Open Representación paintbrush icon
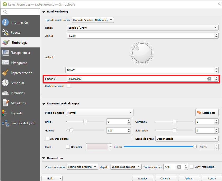This screenshot has height=181, width=222. pos(5,73)
